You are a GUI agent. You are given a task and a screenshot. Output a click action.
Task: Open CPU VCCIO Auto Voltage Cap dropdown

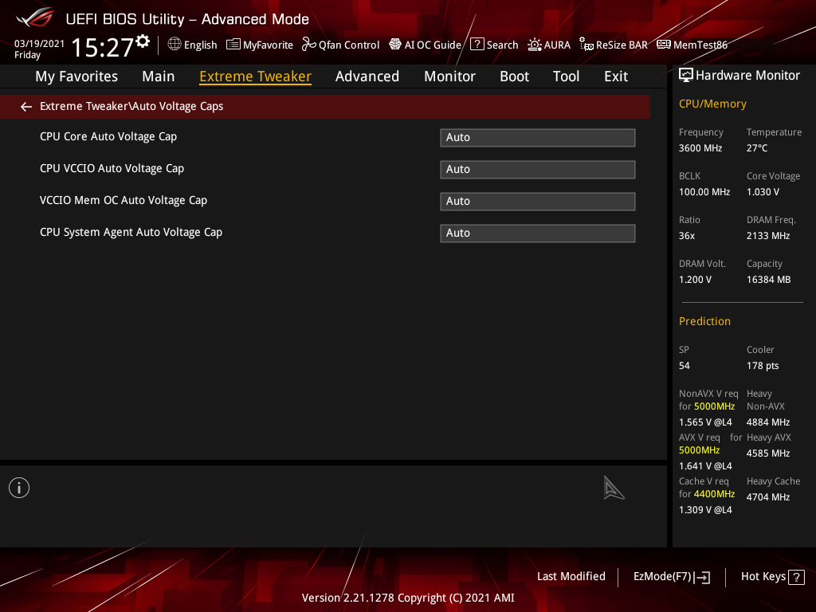[538, 169]
